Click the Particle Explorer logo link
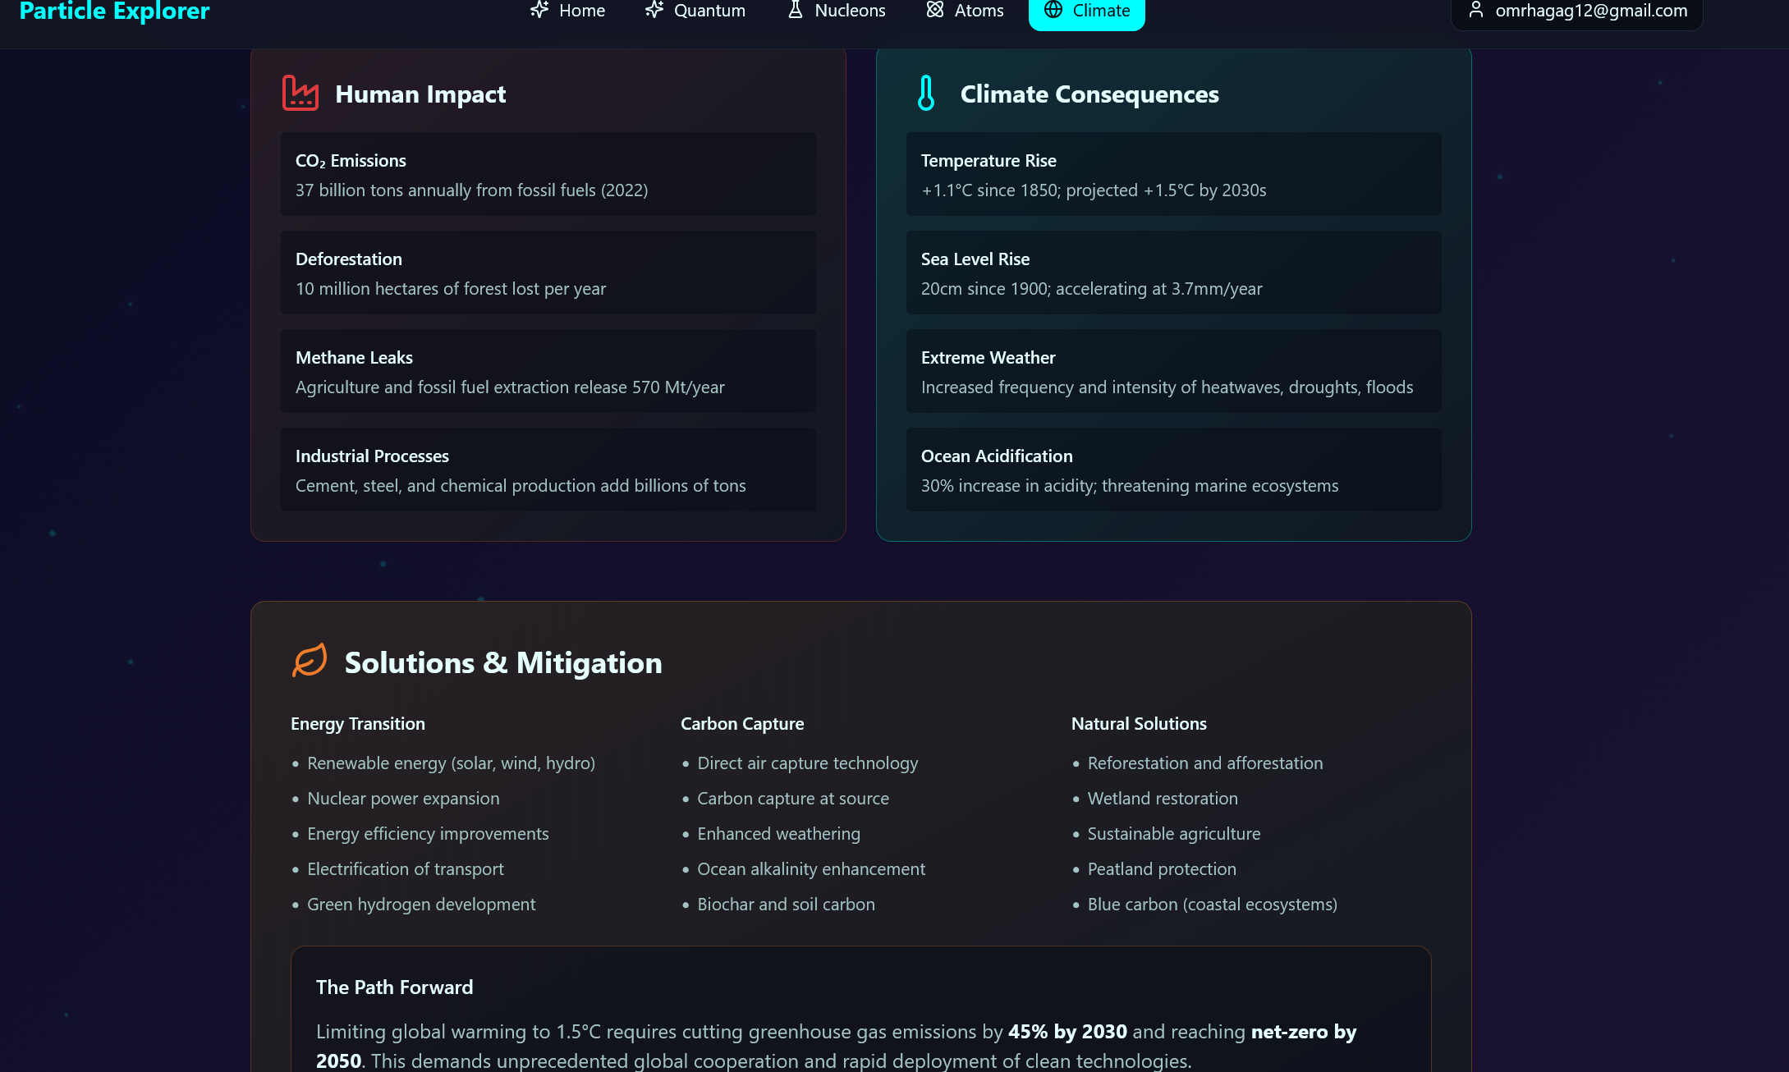The image size is (1789, 1072). coord(114,11)
